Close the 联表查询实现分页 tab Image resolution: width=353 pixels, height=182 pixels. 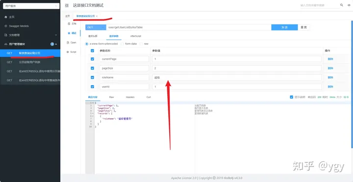tap(97, 16)
